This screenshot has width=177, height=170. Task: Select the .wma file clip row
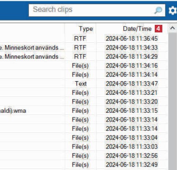tap(83, 111)
